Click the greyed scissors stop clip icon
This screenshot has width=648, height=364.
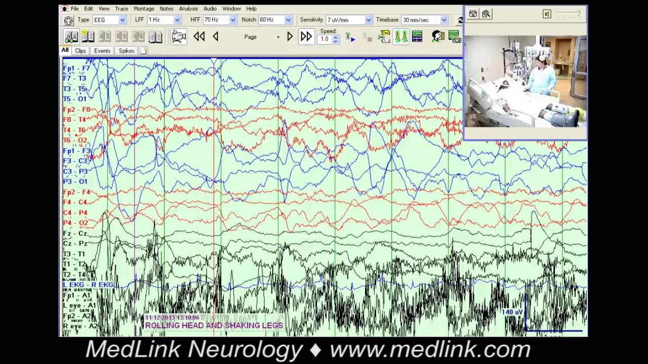point(367,37)
